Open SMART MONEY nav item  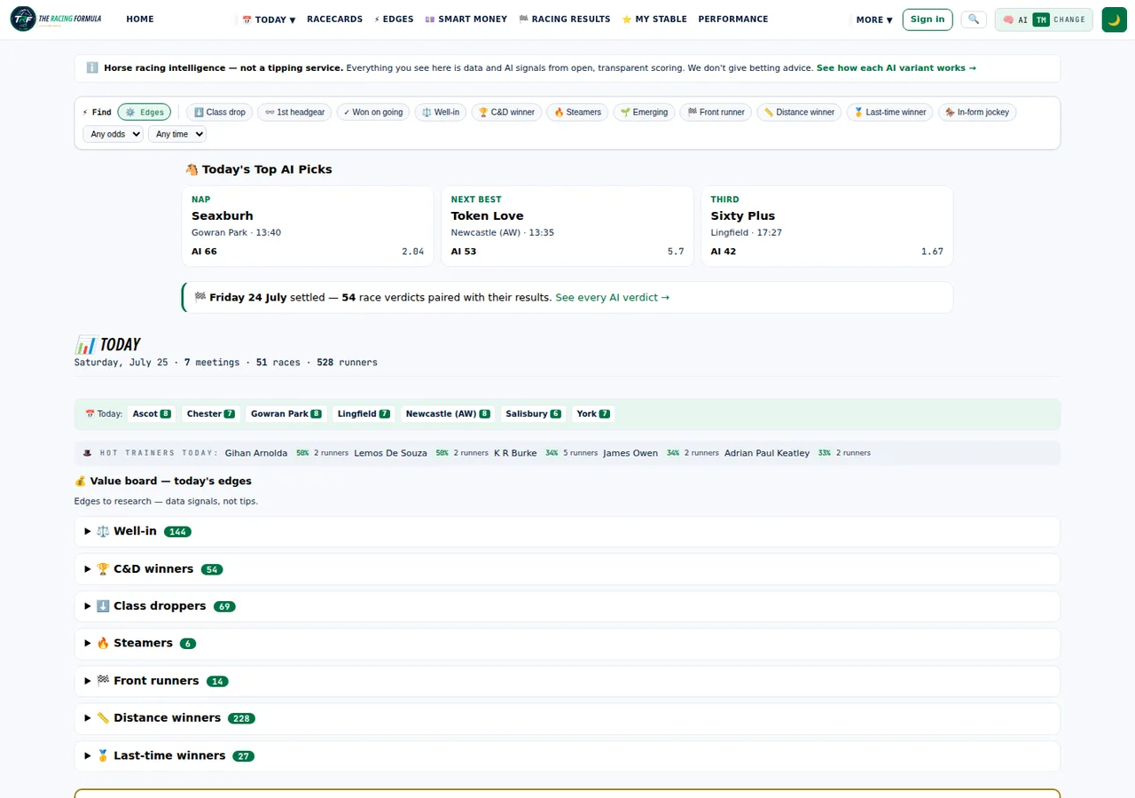click(466, 19)
